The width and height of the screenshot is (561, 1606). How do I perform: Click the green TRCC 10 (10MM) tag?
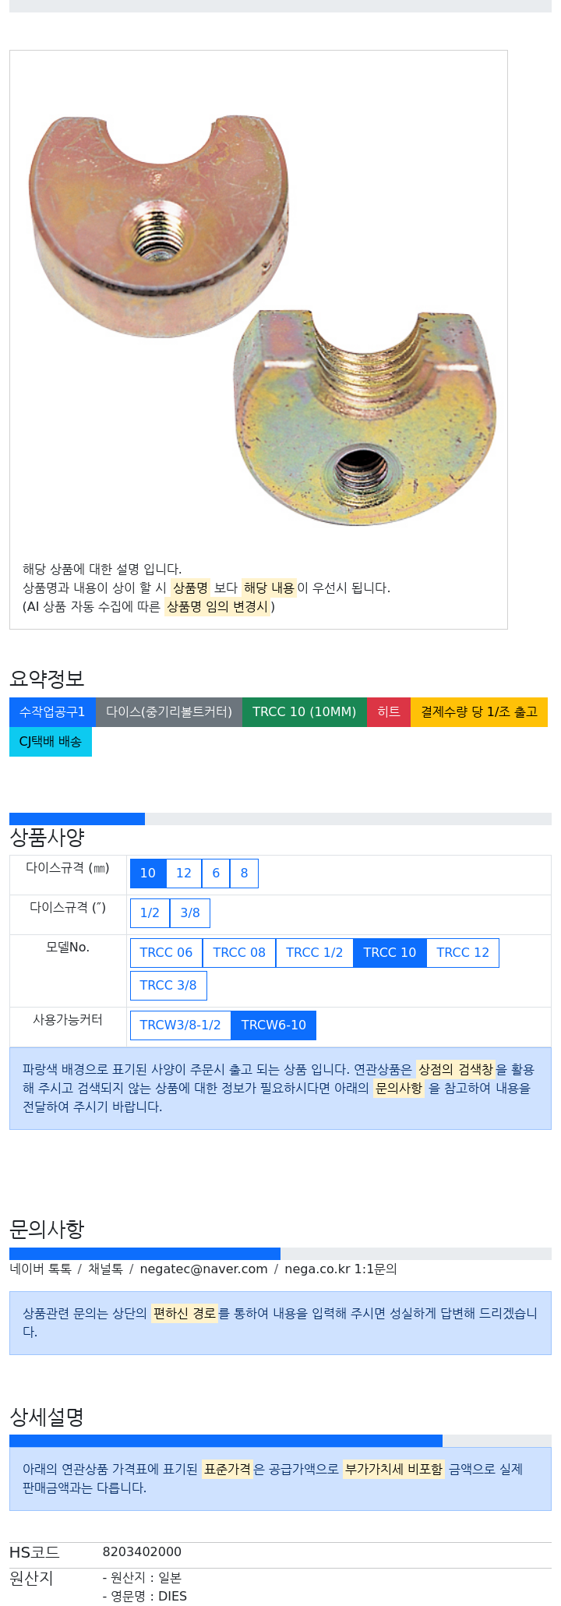coord(305,712)
